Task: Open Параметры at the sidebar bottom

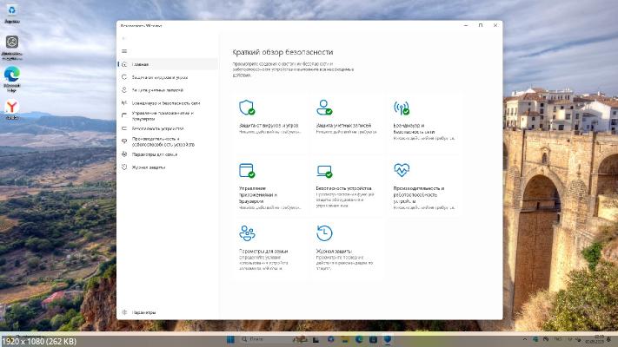Action: (143, 312)
